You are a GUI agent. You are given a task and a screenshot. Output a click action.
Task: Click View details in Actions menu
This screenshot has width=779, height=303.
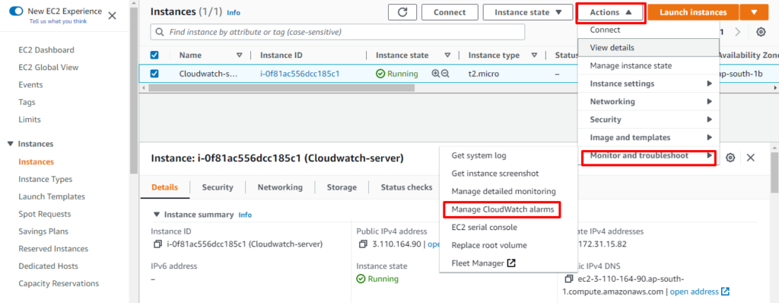648,48
